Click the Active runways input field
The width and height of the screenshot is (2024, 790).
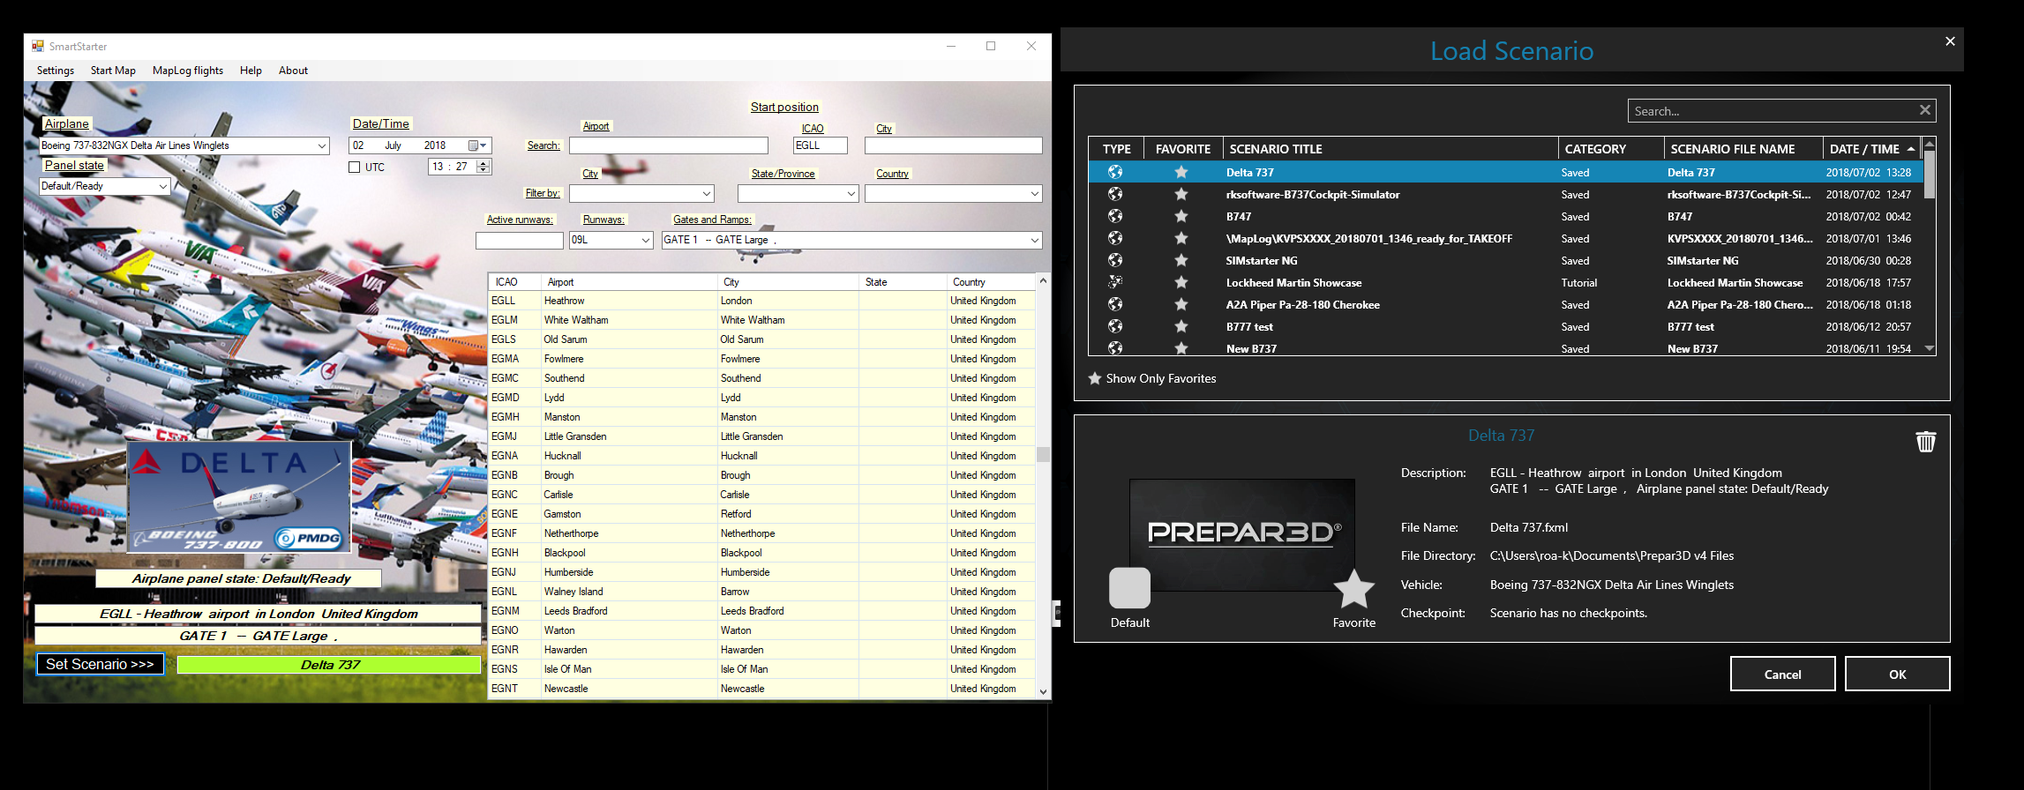tap(519, 240)
